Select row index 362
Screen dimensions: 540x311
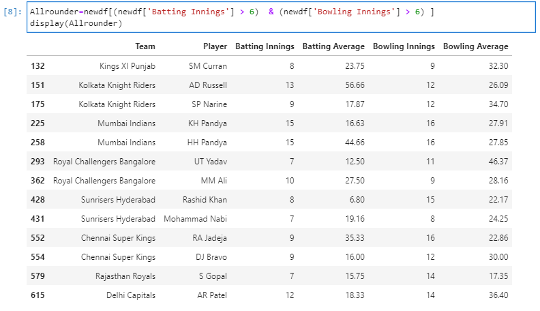(x=37, y=181)
